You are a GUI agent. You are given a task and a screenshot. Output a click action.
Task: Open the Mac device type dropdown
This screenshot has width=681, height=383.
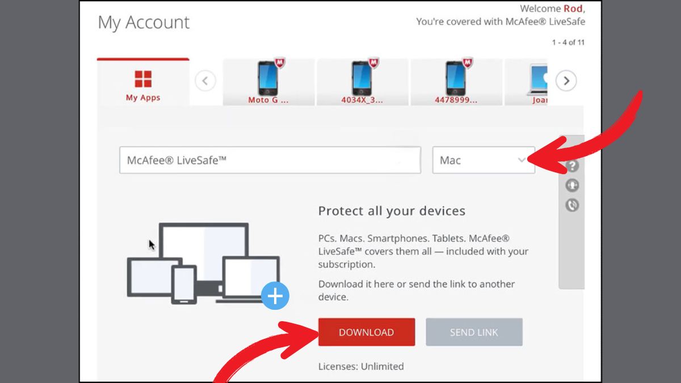tap(484, 160)
